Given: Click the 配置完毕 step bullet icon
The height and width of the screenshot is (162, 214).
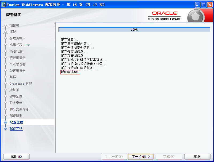Looking at the screenshot, I should [5, 129].
